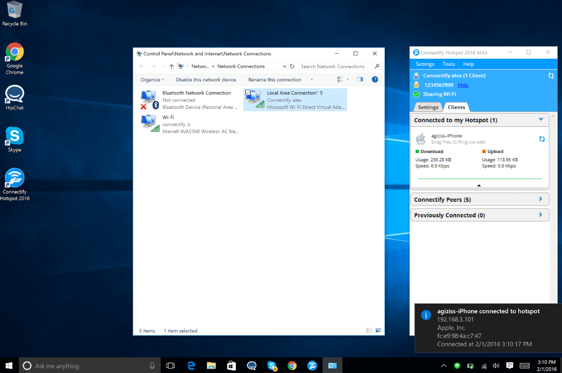Viewport: 562px width, 373px height.
Task: Click the Ask me anything search box
Action: pos(89,366)
